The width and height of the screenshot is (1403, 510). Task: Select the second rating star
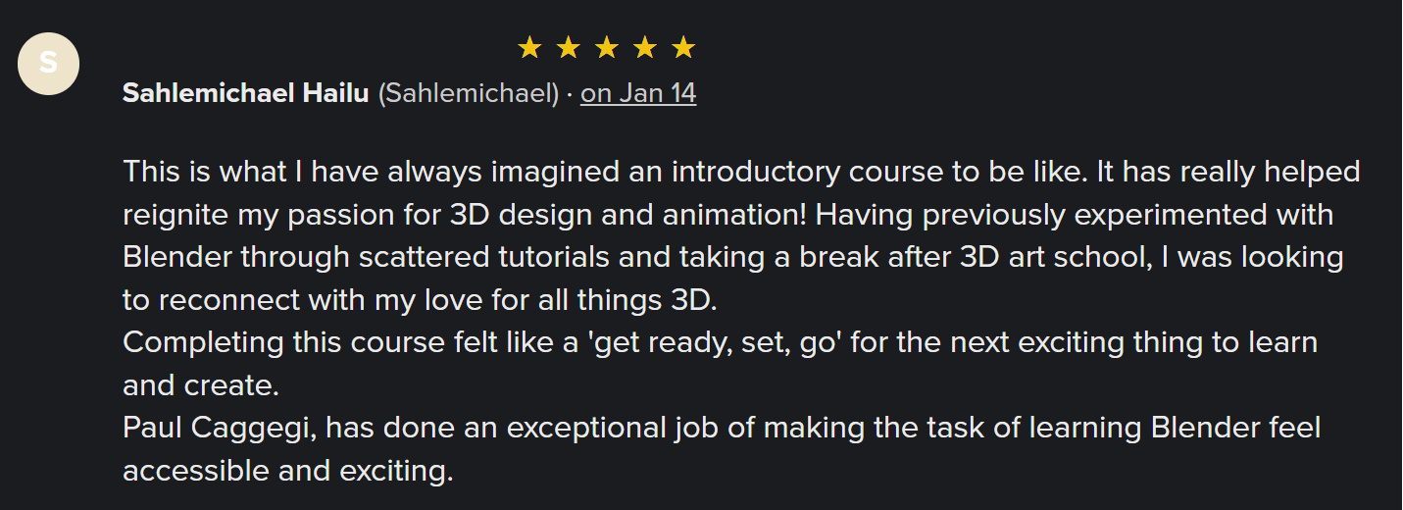coord(568,46)
